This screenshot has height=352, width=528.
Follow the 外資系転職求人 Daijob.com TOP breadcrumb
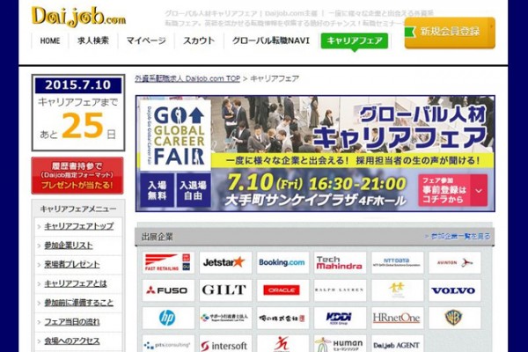click(x=187, y=78)
